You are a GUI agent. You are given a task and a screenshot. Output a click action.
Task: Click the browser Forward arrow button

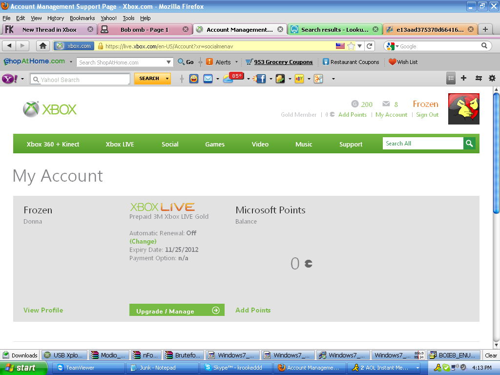coord(22,46)
